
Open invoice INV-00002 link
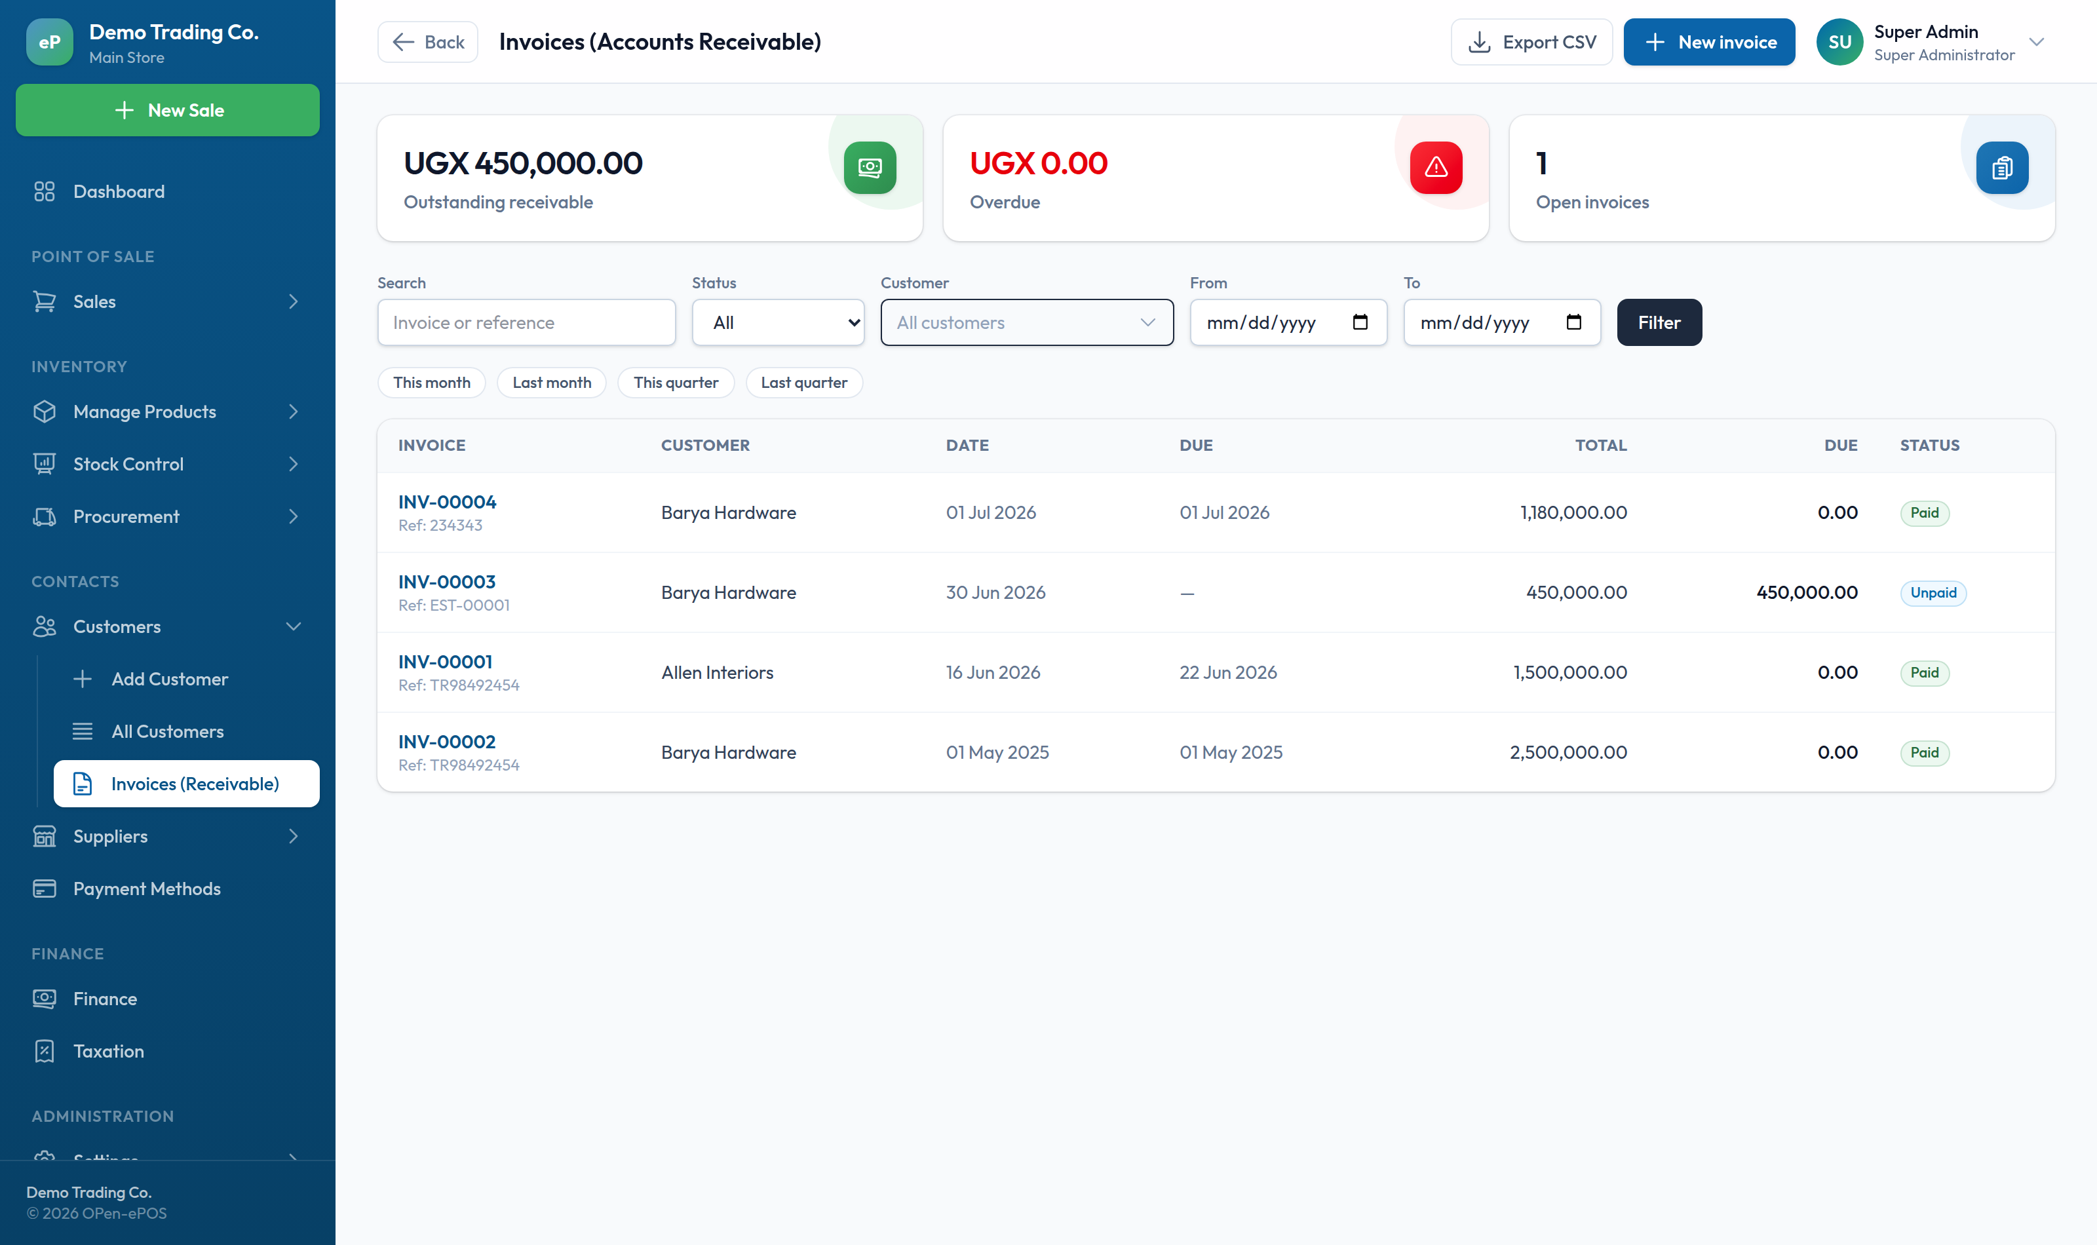tap(447, 742)
